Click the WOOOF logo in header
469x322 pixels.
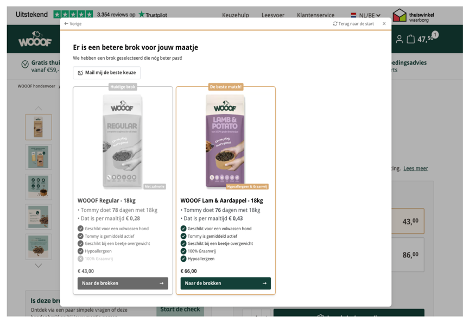(35, 39)
